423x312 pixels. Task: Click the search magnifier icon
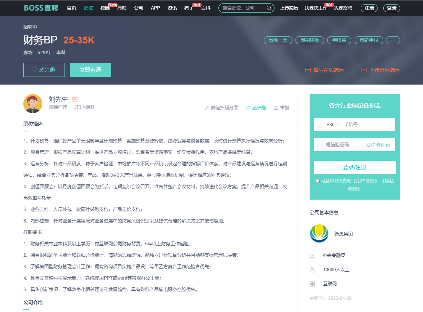tap(269, 8)
